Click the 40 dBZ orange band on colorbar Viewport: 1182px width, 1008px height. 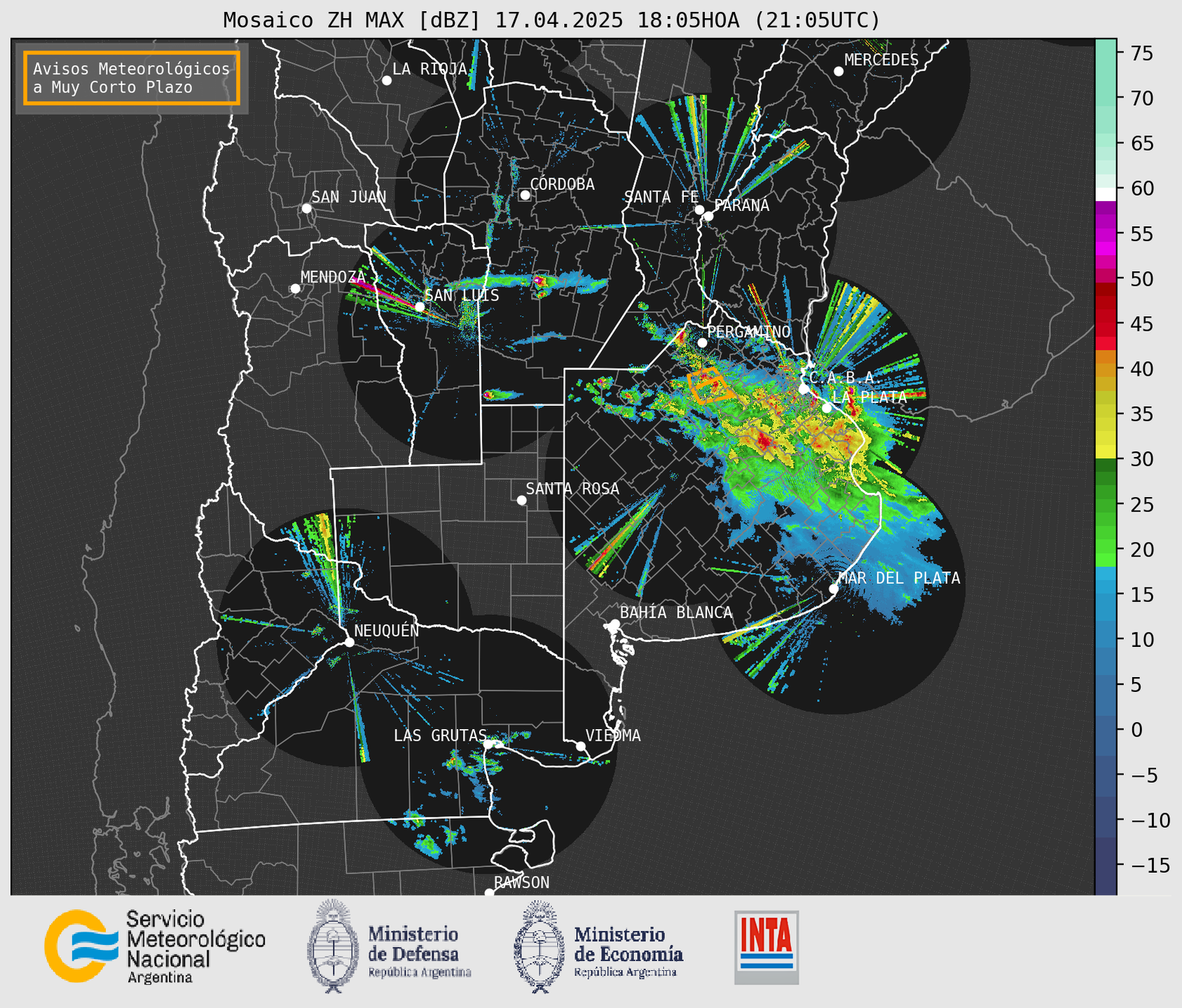pos(1106,369)
